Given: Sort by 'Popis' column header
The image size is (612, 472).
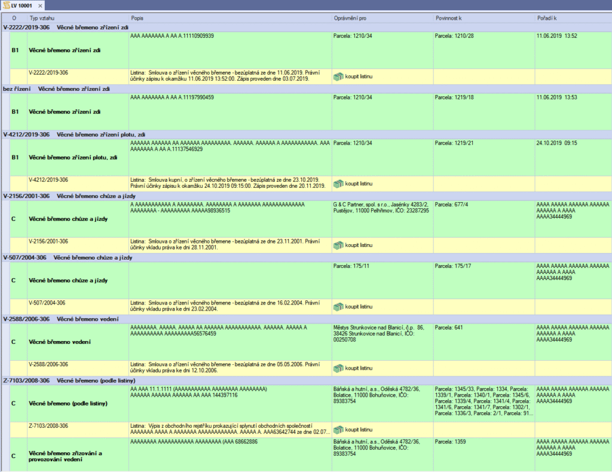Looking at the screenshot, I should (x=230, y=18).
